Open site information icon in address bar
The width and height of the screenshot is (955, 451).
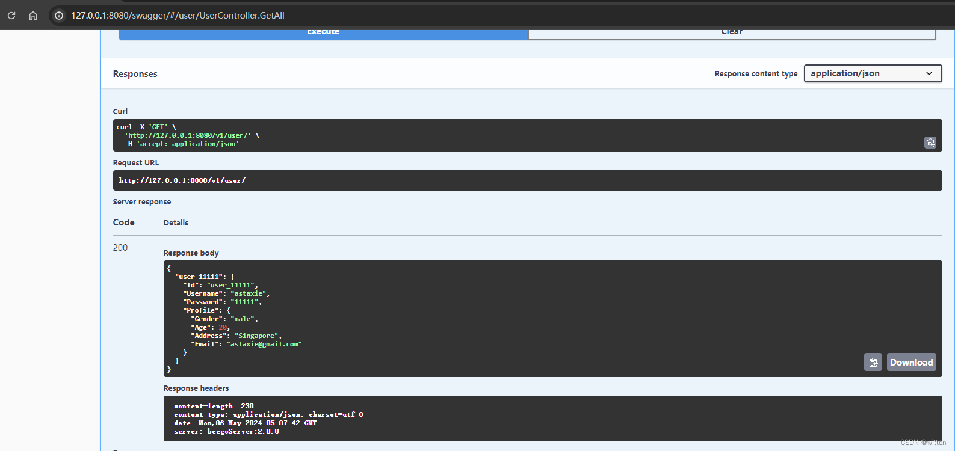tap(59, 16)
